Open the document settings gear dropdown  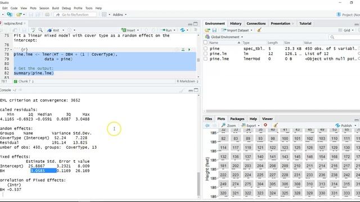71,30
